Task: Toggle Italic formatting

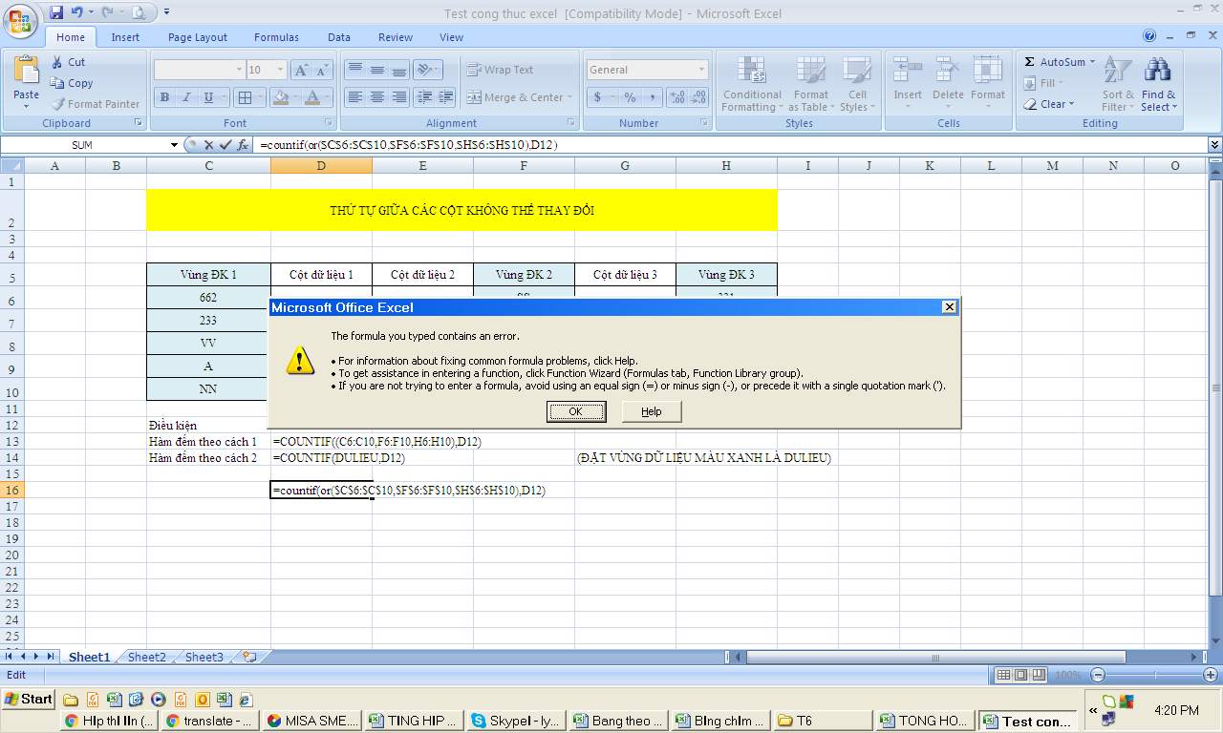Action: coord(185,97)
